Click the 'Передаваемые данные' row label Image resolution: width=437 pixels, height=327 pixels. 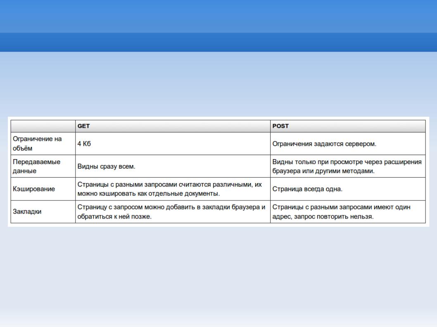(43, 166)
